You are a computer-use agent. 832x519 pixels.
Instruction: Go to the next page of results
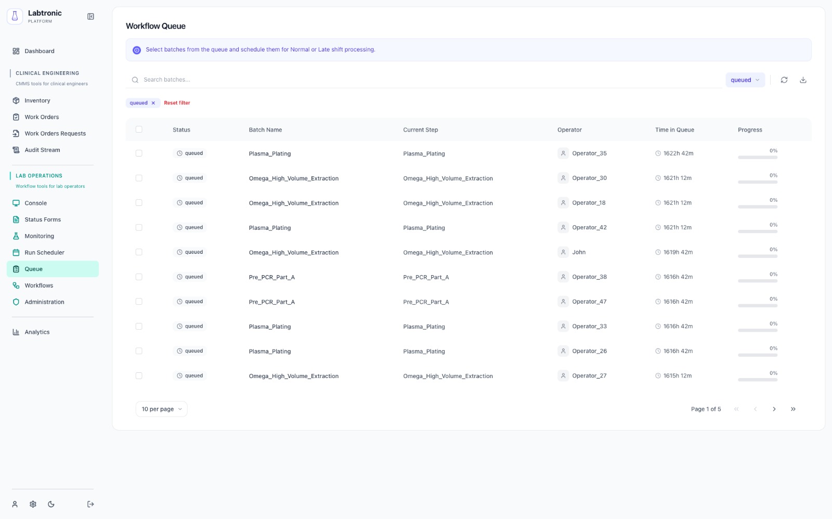click(774, 409)
